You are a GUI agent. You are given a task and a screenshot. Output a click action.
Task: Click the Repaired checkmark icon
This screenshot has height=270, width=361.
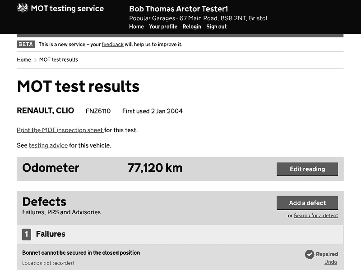[x=310, y=254]
